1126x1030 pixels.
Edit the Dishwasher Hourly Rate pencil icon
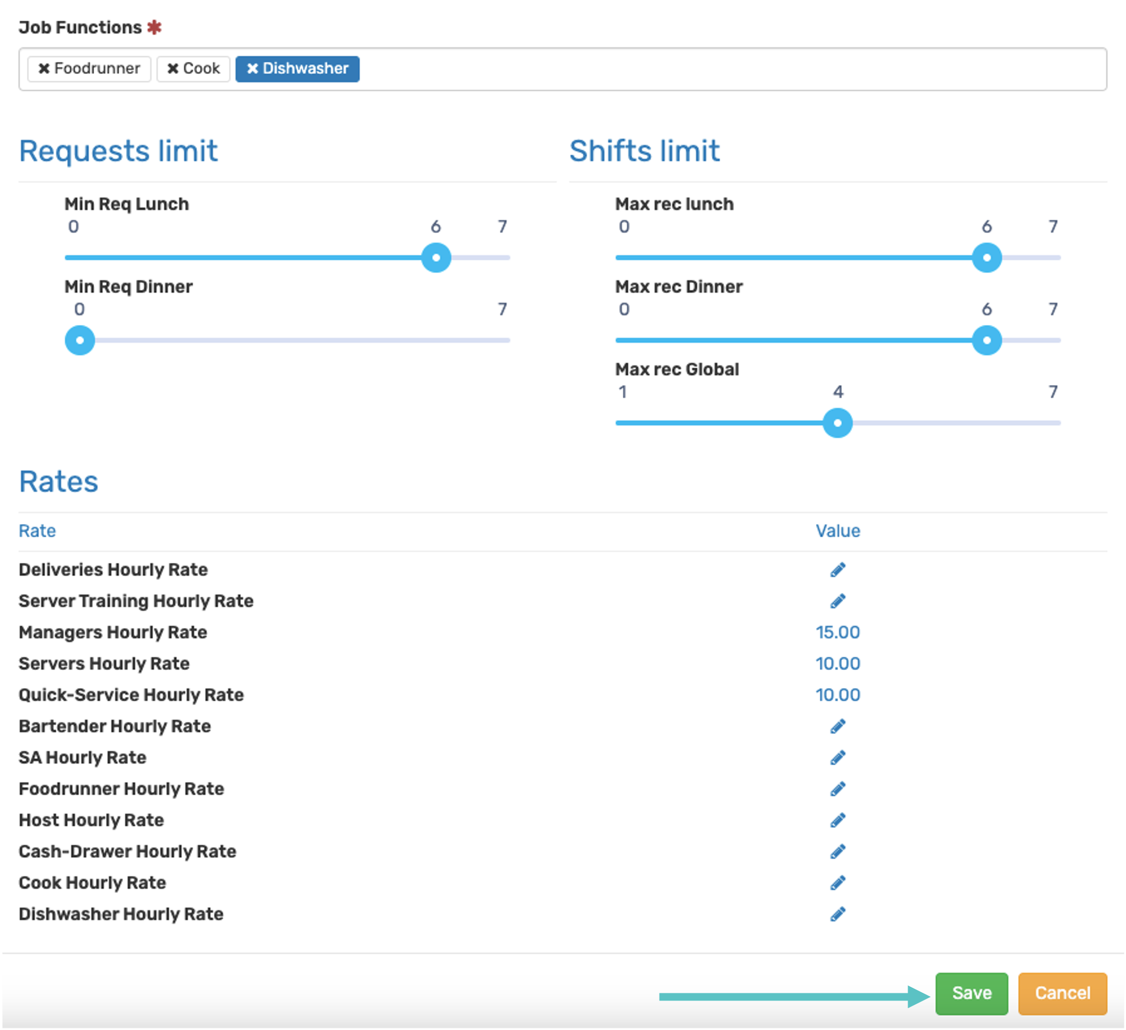[837, 913]
